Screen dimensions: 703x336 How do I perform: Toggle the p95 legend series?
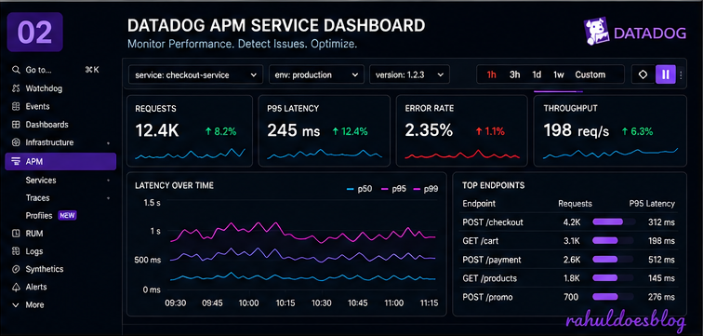coord(393,189)
